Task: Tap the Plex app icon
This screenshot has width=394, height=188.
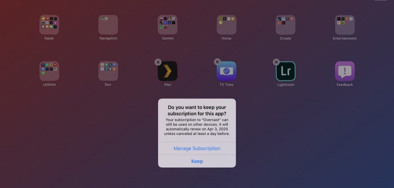Action: pos(167,71)
